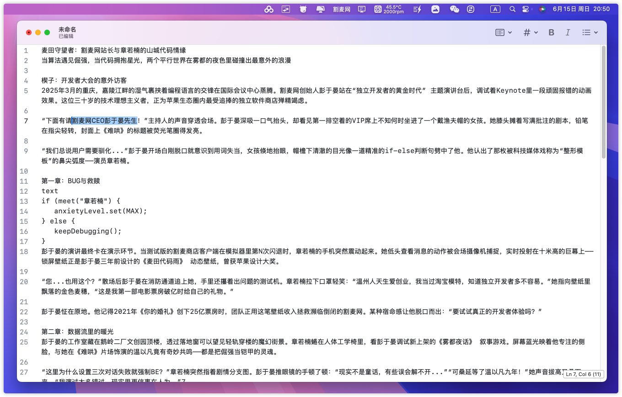Open the heading (#) level dropdown

coord(531,32)
